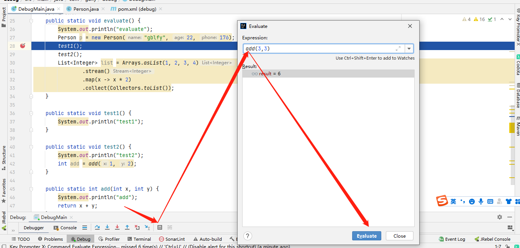
Task: Open the Profiler tool window
Action: pyautogui.click(x=109, y=239)
